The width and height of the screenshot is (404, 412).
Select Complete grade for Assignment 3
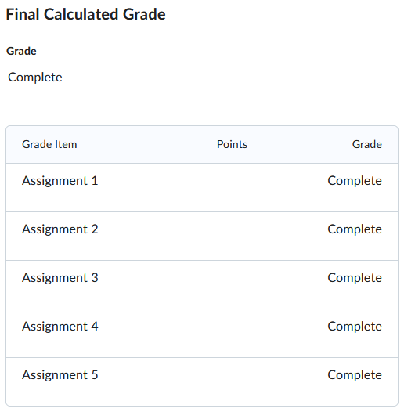355,278
